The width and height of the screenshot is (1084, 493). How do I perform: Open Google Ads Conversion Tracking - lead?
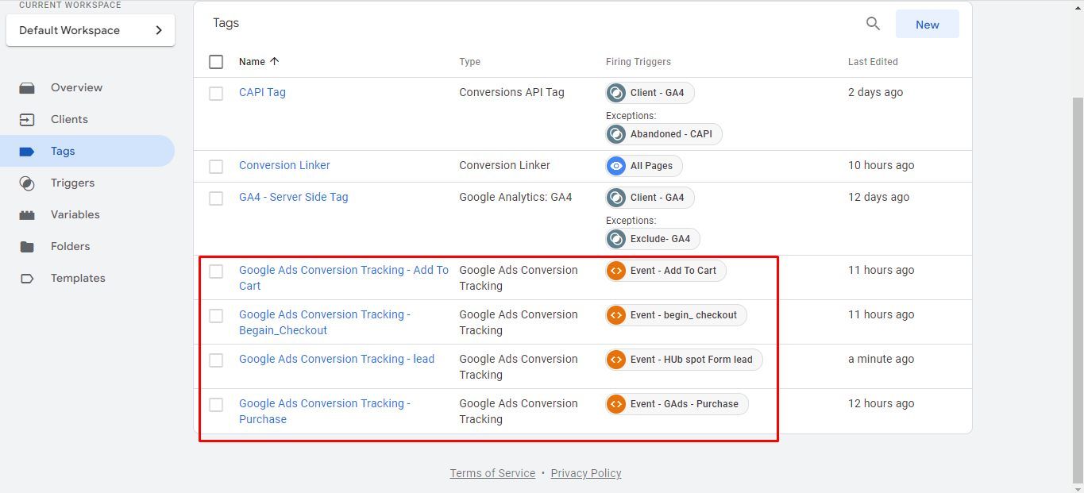[x=337, y=359]
